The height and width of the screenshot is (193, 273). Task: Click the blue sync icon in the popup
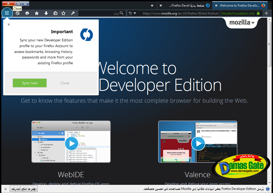87,35
